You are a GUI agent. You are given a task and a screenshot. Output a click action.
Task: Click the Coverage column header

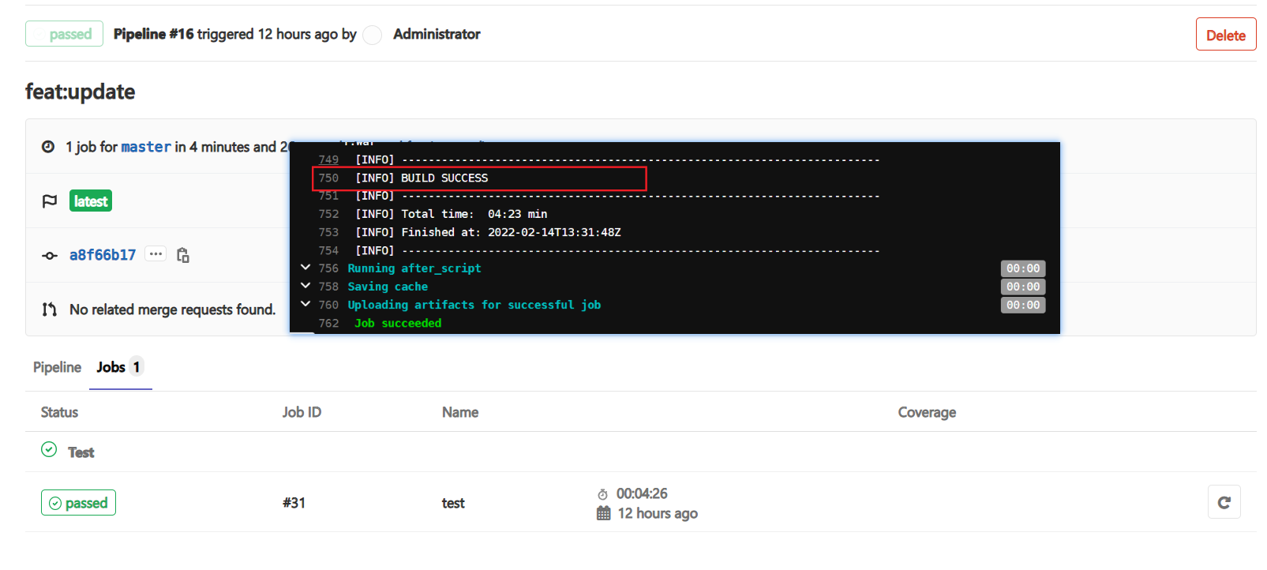pyautogui.click(x=927, y=412)
